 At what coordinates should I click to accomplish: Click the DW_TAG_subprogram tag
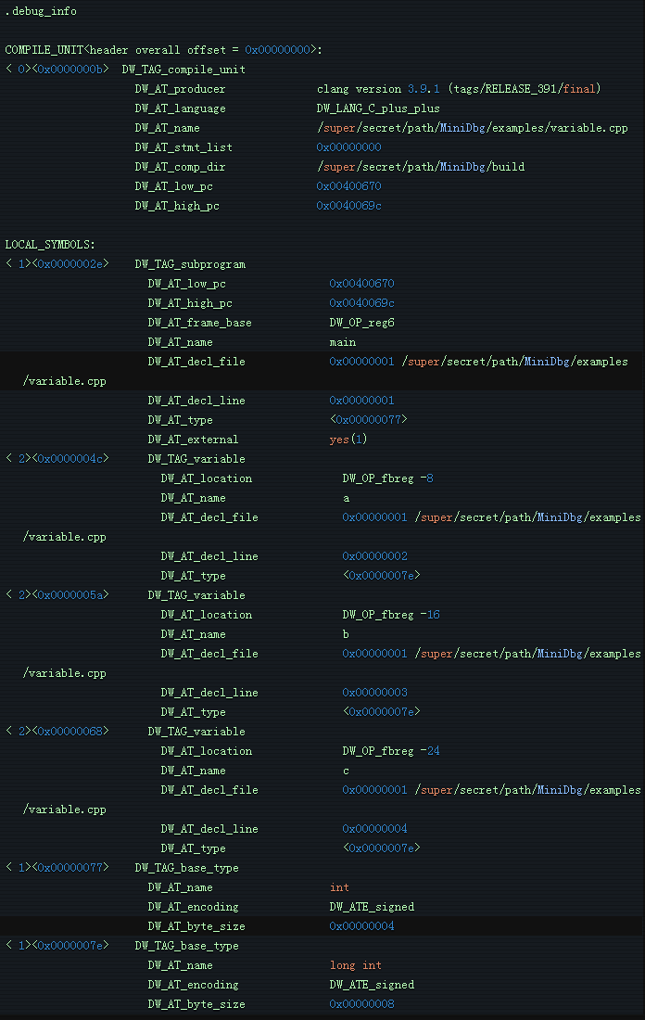tap(190, 264)
